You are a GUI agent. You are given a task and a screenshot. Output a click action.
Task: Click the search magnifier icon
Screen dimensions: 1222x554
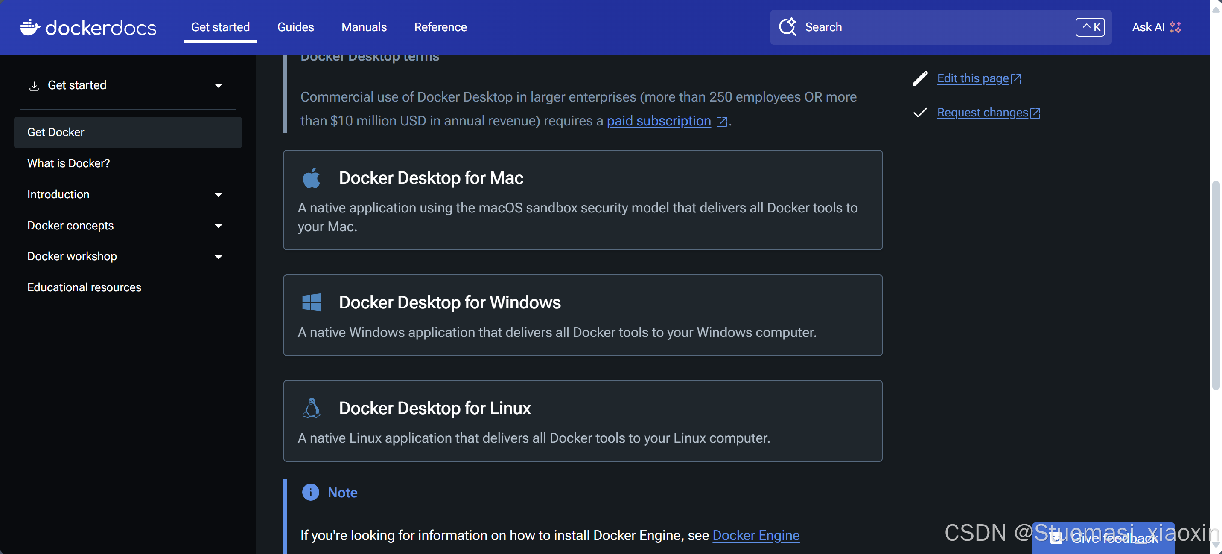click(x=788, y=26)
